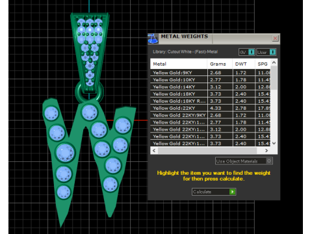Select the Yellow Gold:22KY row
This screenshot has height=234, width=312.
[211, 108]
